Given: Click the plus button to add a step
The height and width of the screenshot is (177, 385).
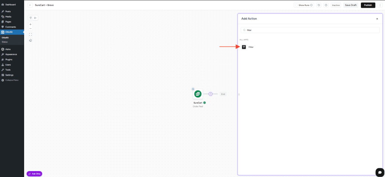Looking at the screenshot, I should 211,94.
